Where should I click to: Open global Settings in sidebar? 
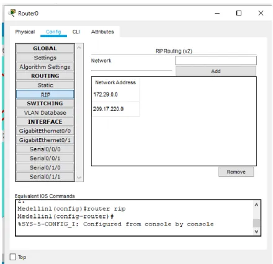(45, 58)
